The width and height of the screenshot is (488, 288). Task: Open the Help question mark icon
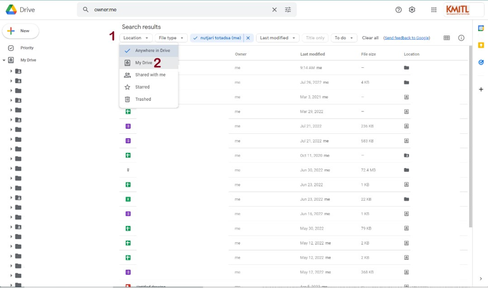point(399,10)
